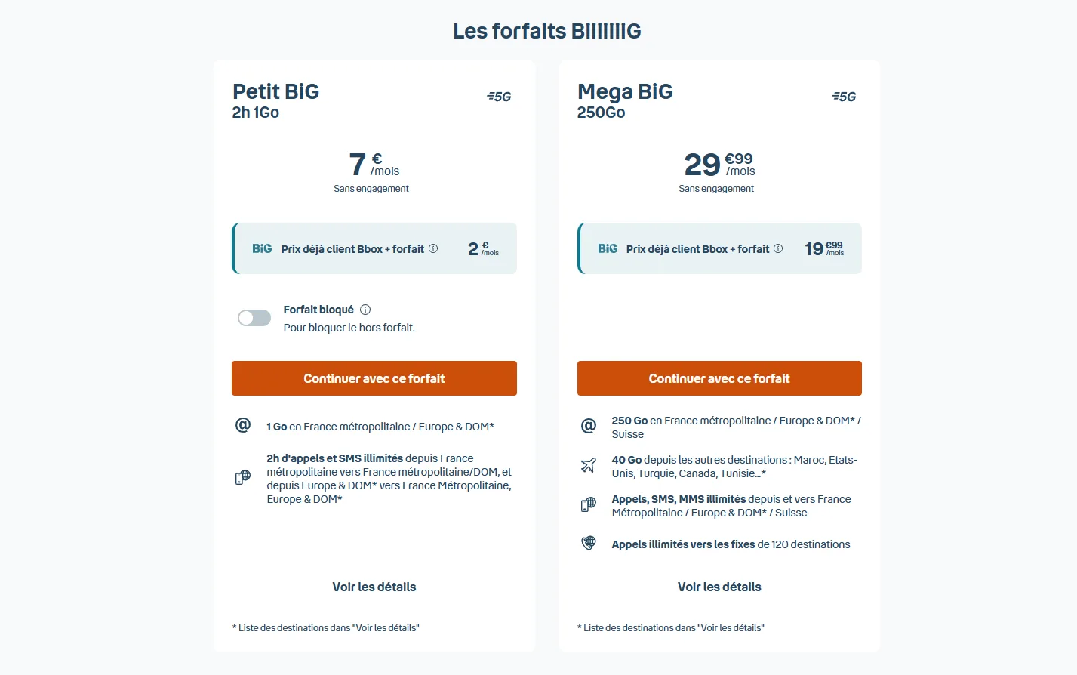Click the 5G logo on Petit BiG

tap(499, 97)
